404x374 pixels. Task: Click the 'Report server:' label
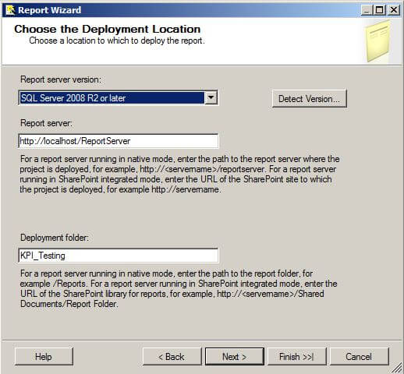pos(46,123)
